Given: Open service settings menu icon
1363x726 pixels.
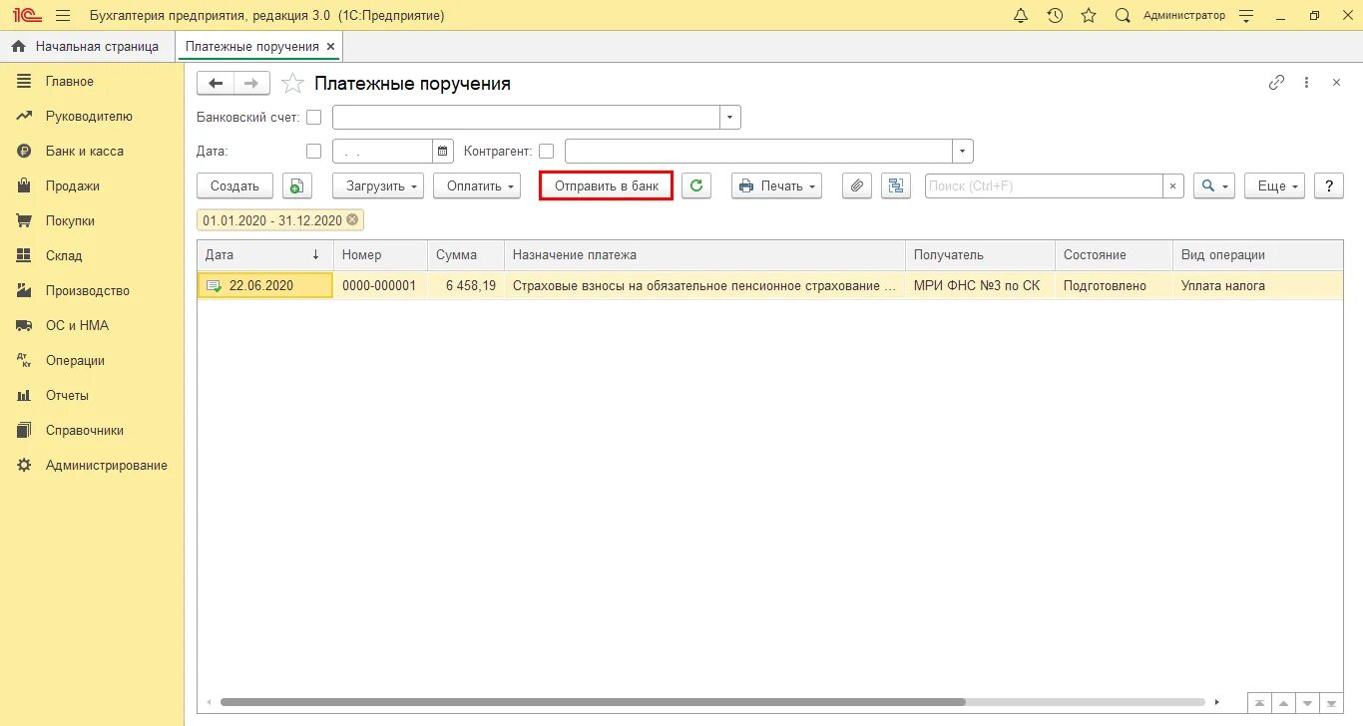Looking at the screenshot, I should (1246, 15).
